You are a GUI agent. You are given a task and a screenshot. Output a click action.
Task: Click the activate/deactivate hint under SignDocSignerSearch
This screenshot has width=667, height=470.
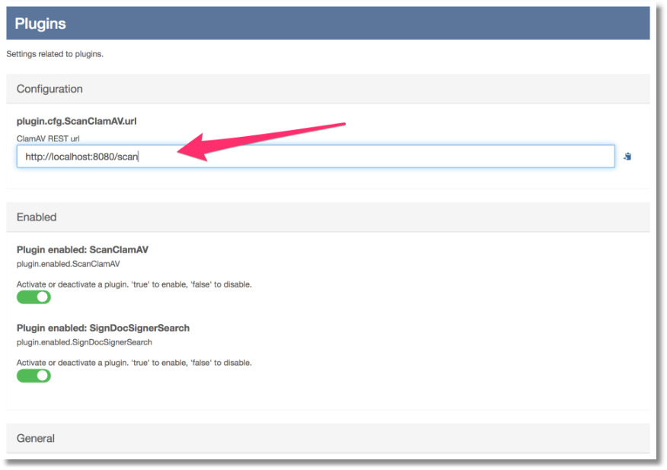click(134, 363)
